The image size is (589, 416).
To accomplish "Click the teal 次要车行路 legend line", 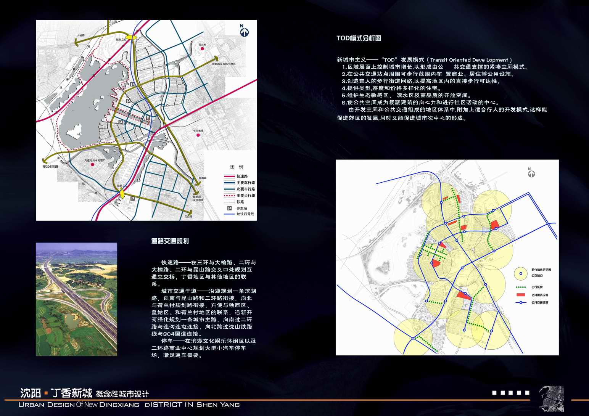I will [229, 189].
